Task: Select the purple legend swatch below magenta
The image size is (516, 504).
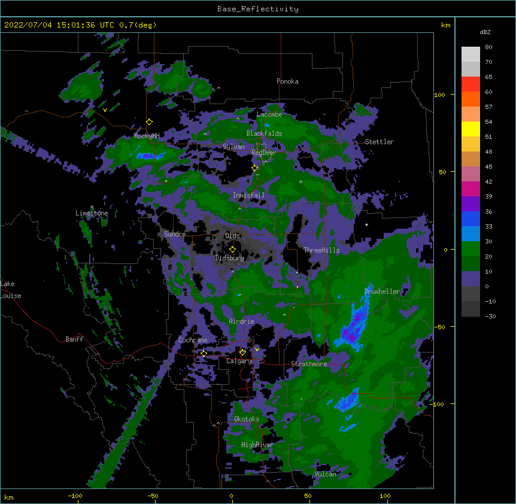Action: coord(471,204)
